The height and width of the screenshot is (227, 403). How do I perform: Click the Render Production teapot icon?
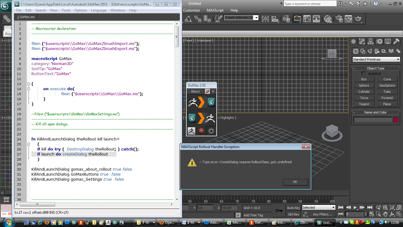[358, 19]
